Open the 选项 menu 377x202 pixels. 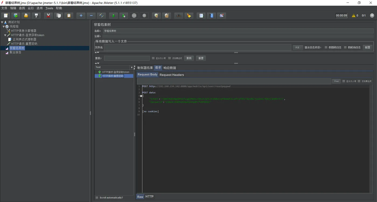[40, 8]
